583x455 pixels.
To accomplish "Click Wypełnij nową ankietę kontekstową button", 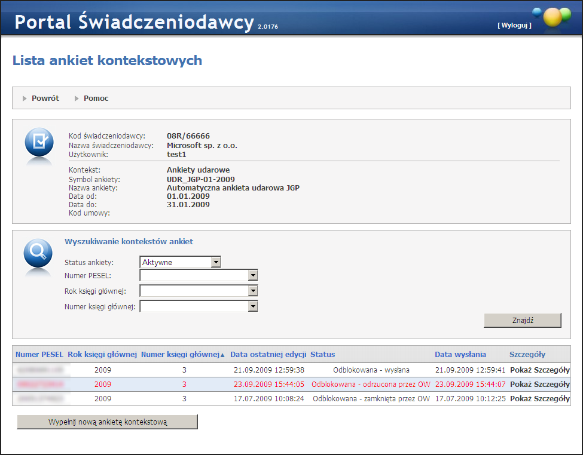I will (x=108, y=422).
